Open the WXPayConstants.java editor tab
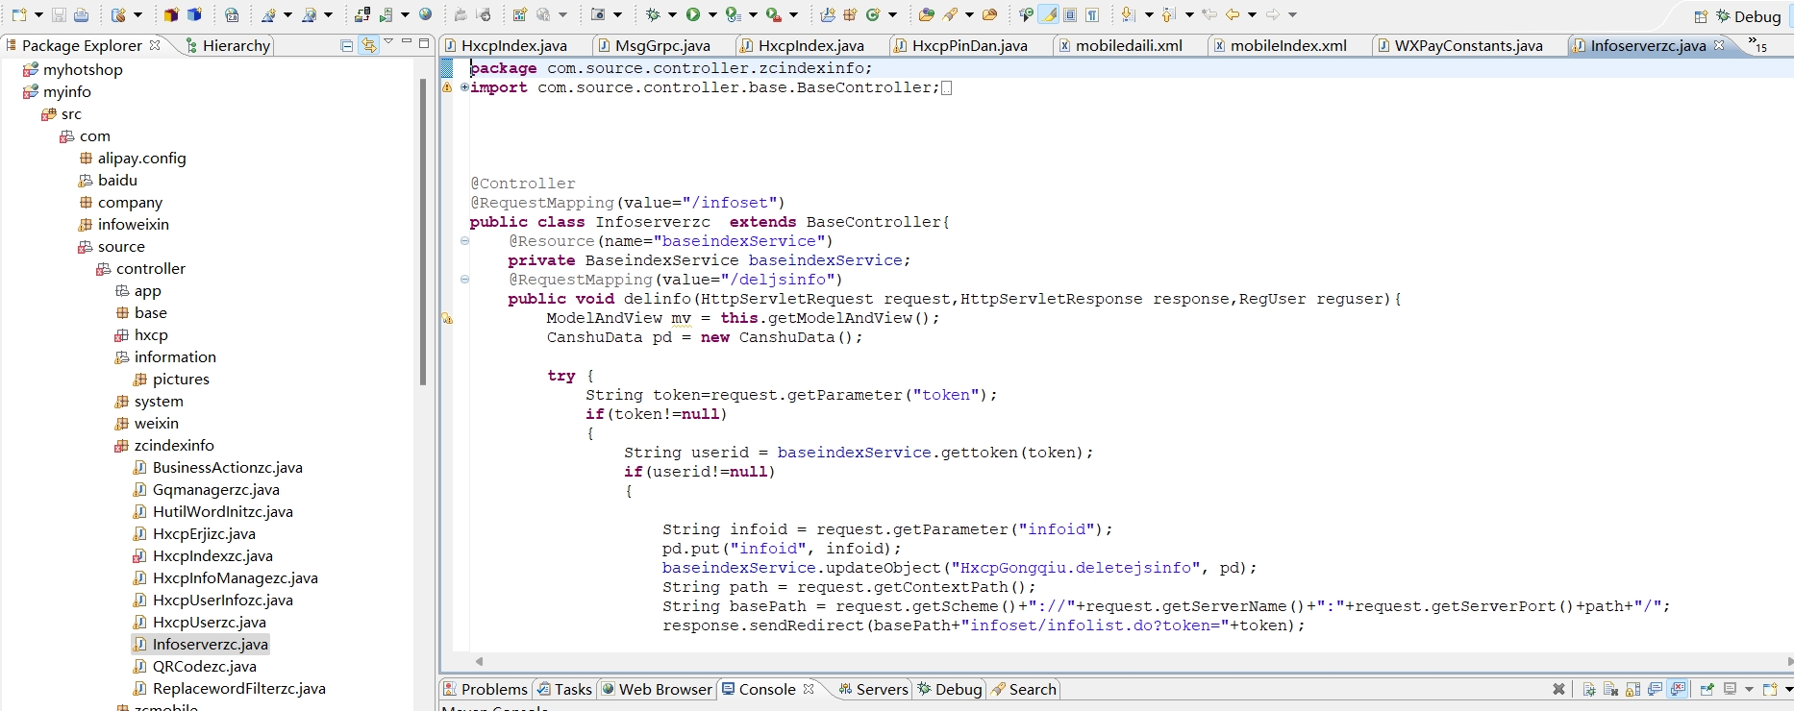1794x711 pixels. [x=1458, y=45]
